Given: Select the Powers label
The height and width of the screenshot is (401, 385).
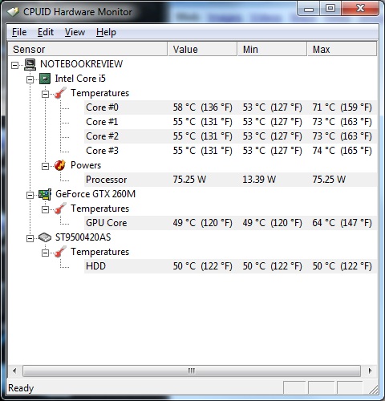Looking at the screenshot, I should [x=86, y=165].
